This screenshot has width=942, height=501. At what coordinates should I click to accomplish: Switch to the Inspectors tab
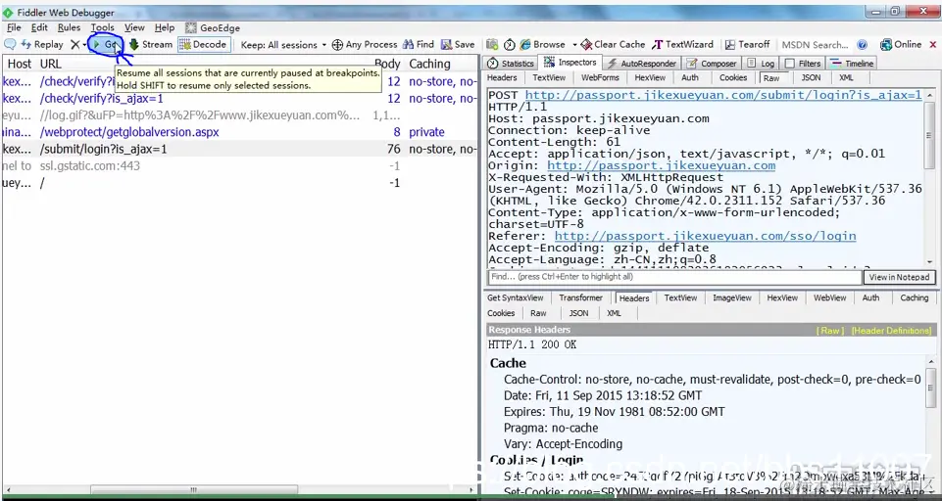coord(570,63)
